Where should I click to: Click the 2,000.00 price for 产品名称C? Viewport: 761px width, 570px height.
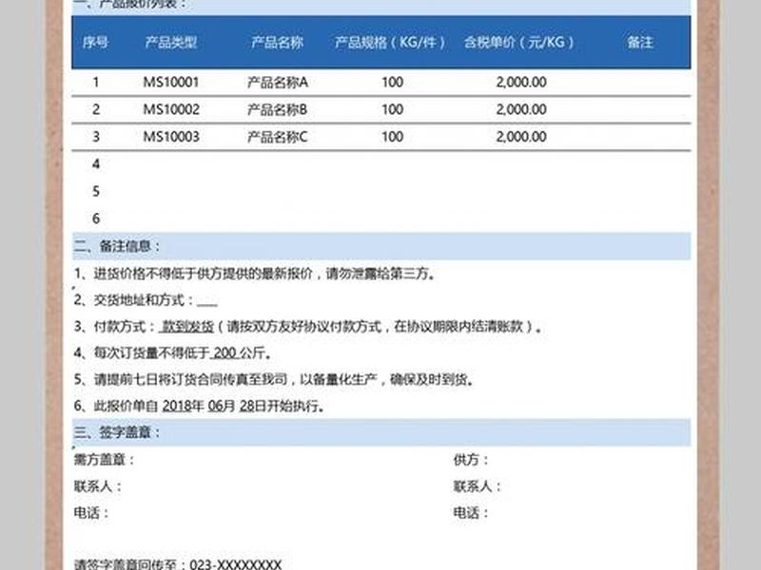521,137
